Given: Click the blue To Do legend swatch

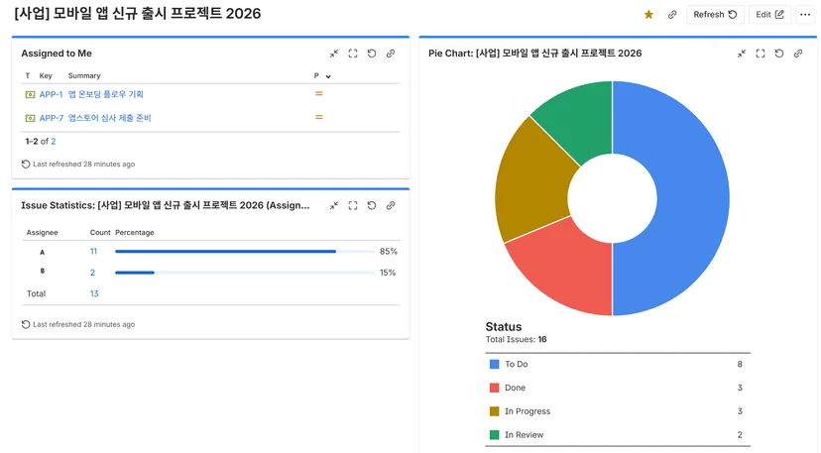Looking at the screenshot, I should pyautogui.click(x=494, y=364).
